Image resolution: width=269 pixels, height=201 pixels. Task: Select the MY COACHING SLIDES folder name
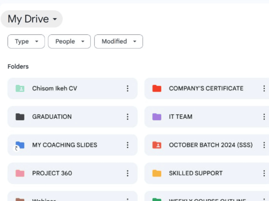65,145
